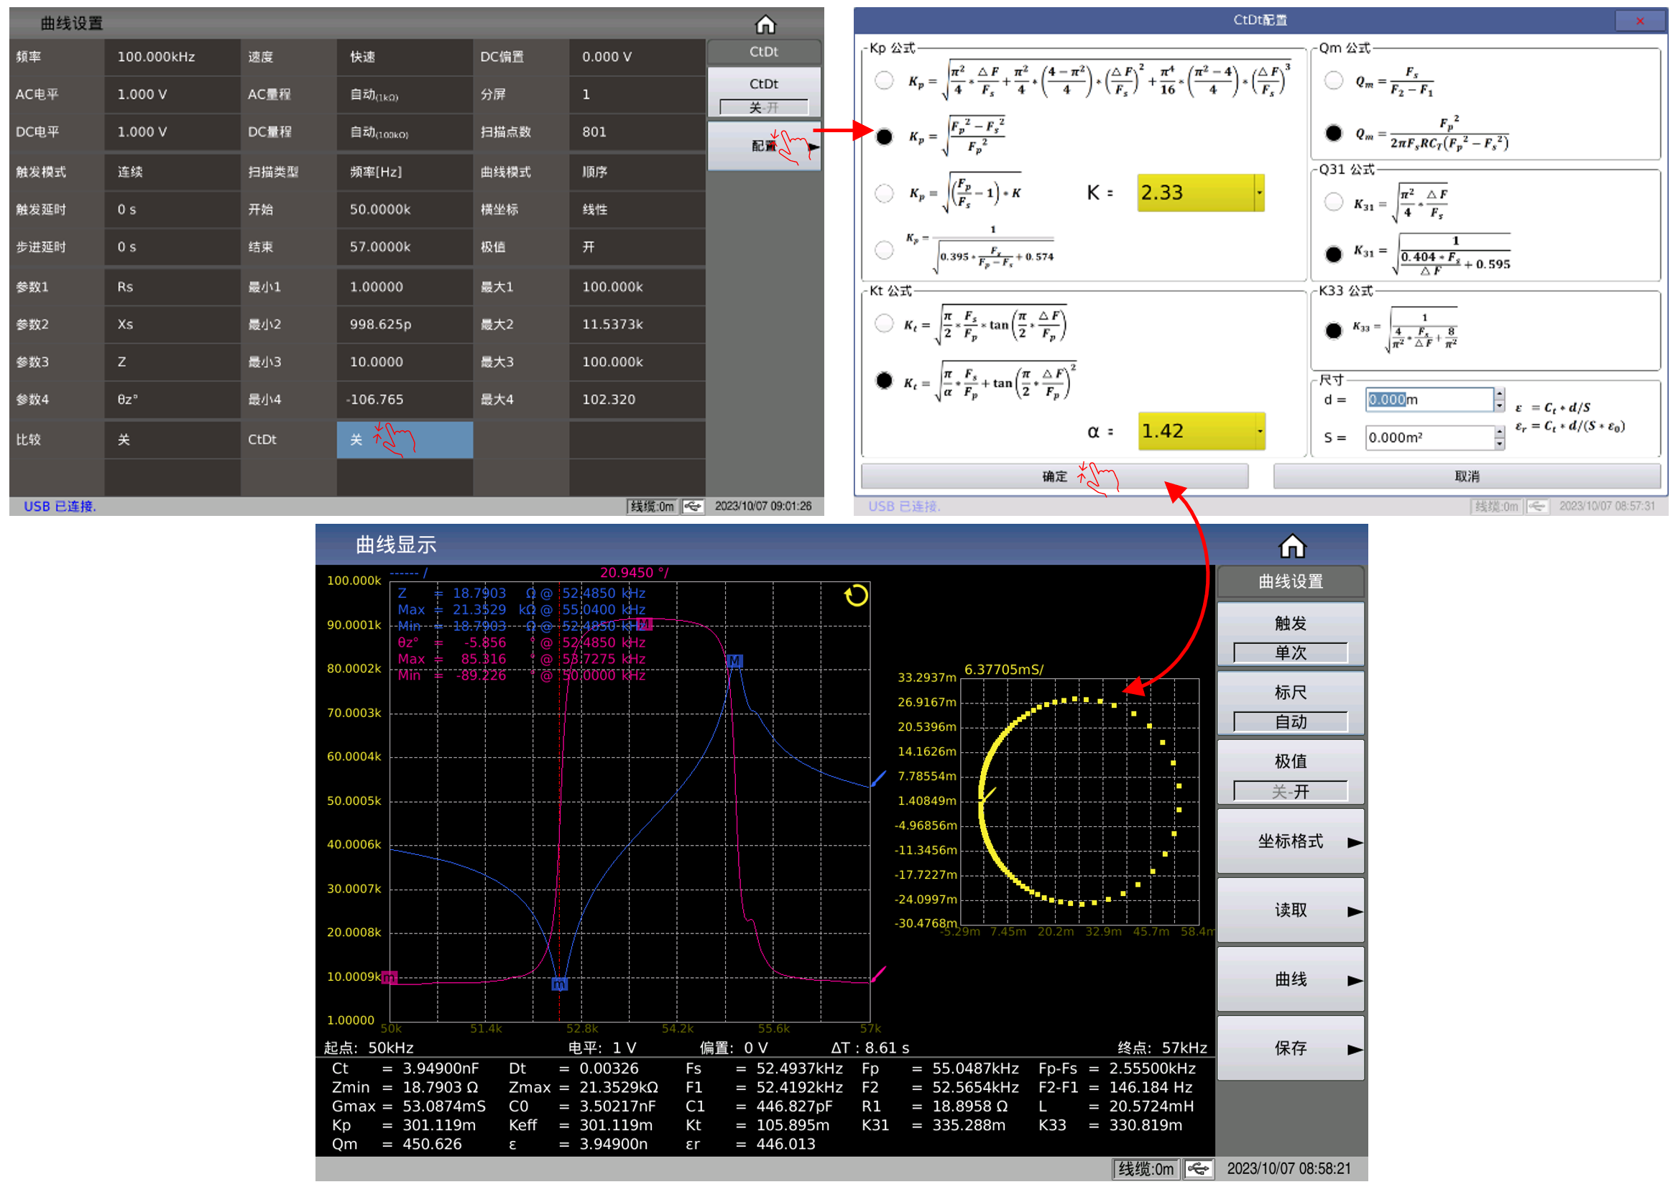Close the CtDt配置 dialog
The width and height of the screenshot is (1673, 1187).
[x=1639, y=20]
